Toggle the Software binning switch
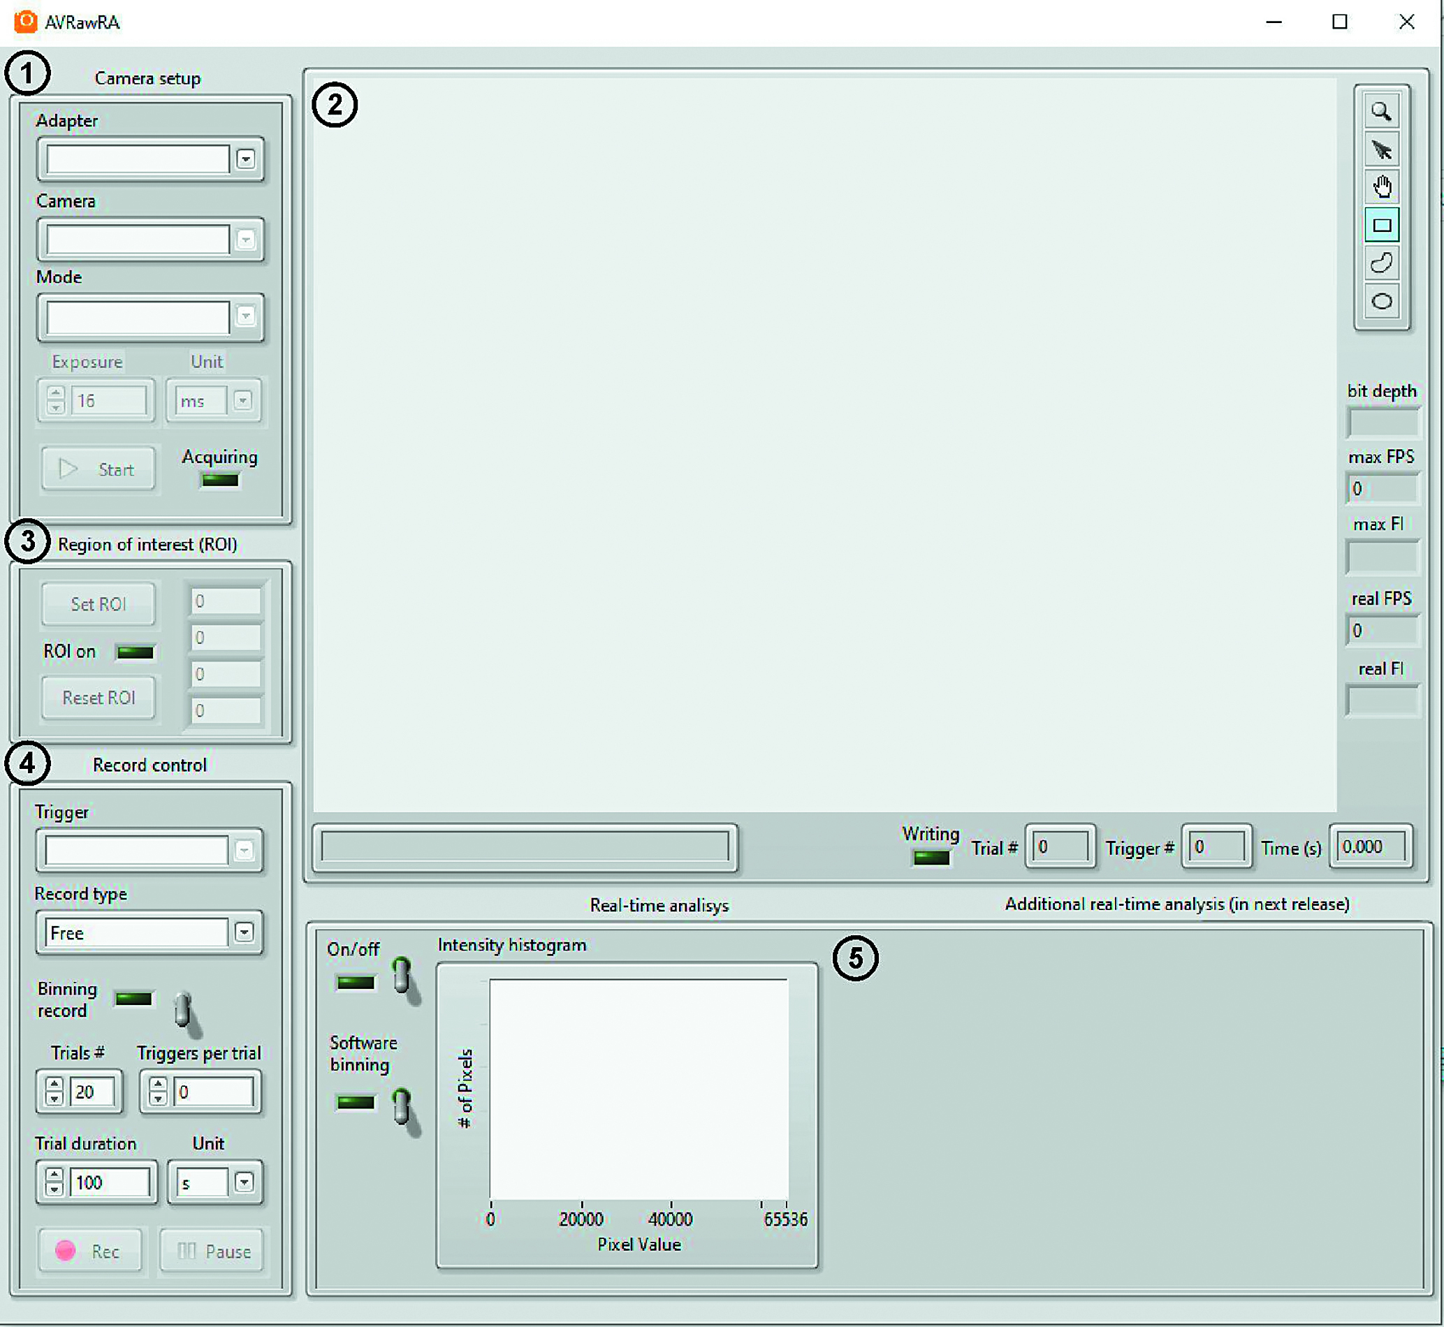This screenshot has width=1444, height=1327. pos(402,1107)
